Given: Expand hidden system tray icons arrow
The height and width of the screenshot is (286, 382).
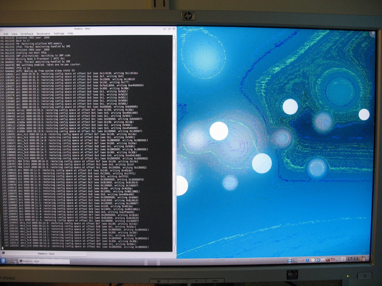Looking at the screenshot, I should pyautogui.click(x=296, y=260).
